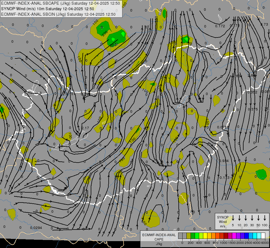Pick the dark blue swatch left of 2500 tick

(x=247, y=236)
